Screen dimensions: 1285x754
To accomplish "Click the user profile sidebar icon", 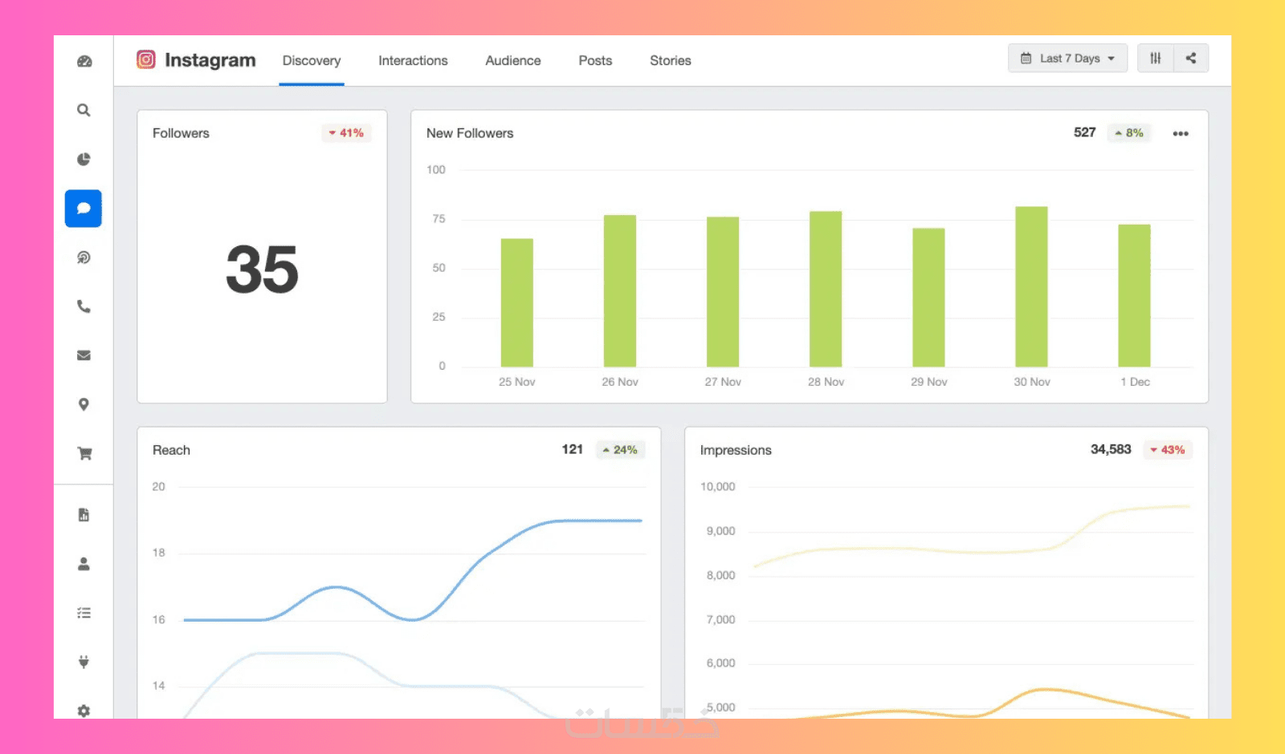I will (x=84, y=564).
